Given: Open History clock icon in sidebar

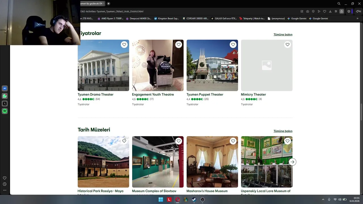Looking at the screenshot, I should (5, 184).
